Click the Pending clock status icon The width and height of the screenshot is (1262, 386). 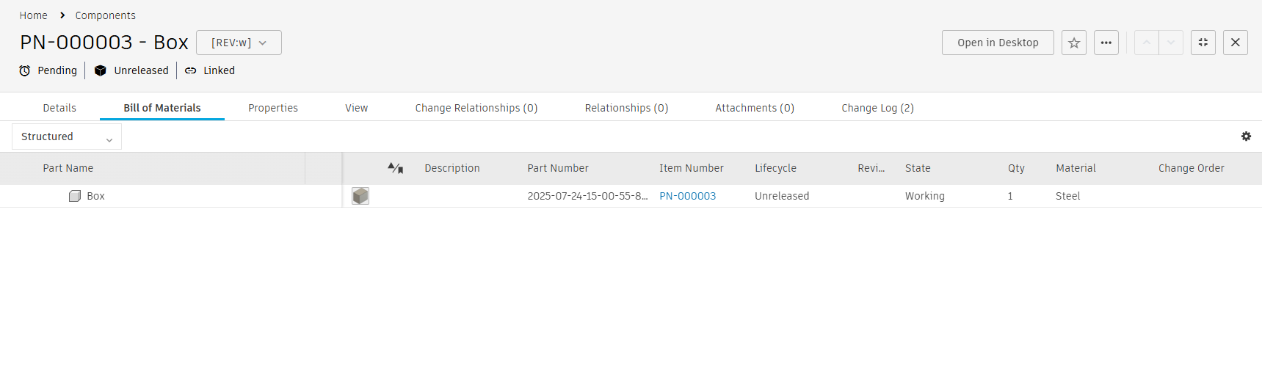pyautogui.click(x=25, y=70)
